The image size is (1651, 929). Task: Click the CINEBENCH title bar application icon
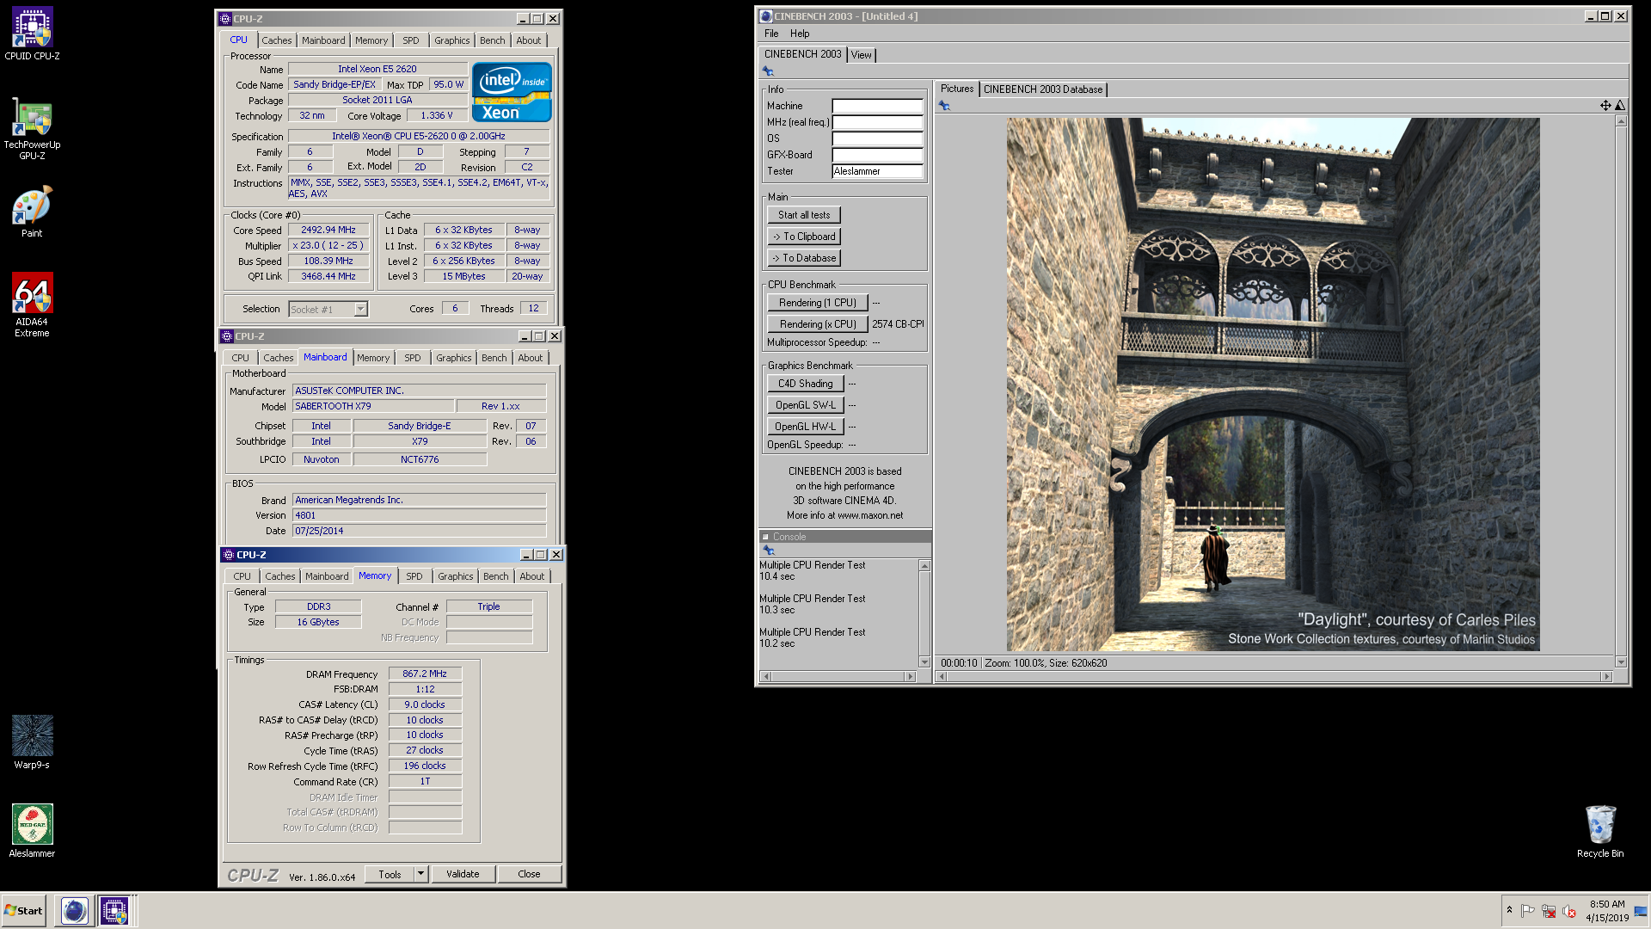(765, 16)
